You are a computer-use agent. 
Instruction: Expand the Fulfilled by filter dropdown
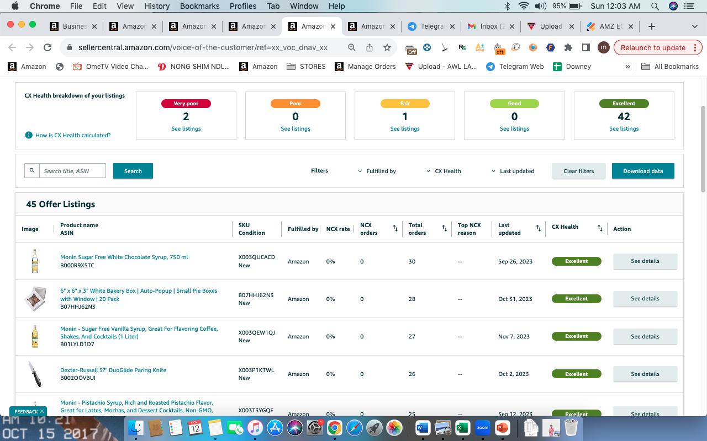(x=377, y=171)
